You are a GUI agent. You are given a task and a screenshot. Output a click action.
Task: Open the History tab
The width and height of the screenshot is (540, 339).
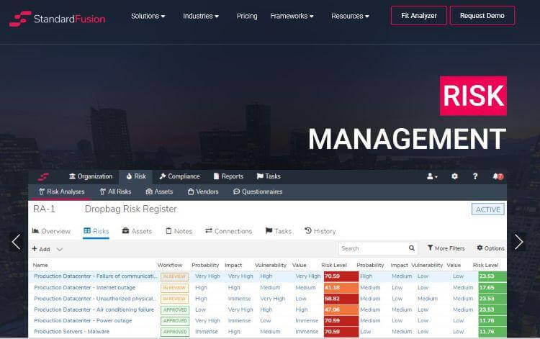coord(320,231)
